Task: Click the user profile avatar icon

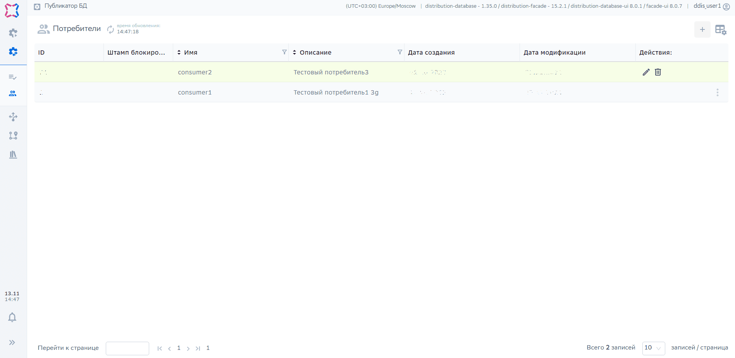Action: tap(726, 7)
